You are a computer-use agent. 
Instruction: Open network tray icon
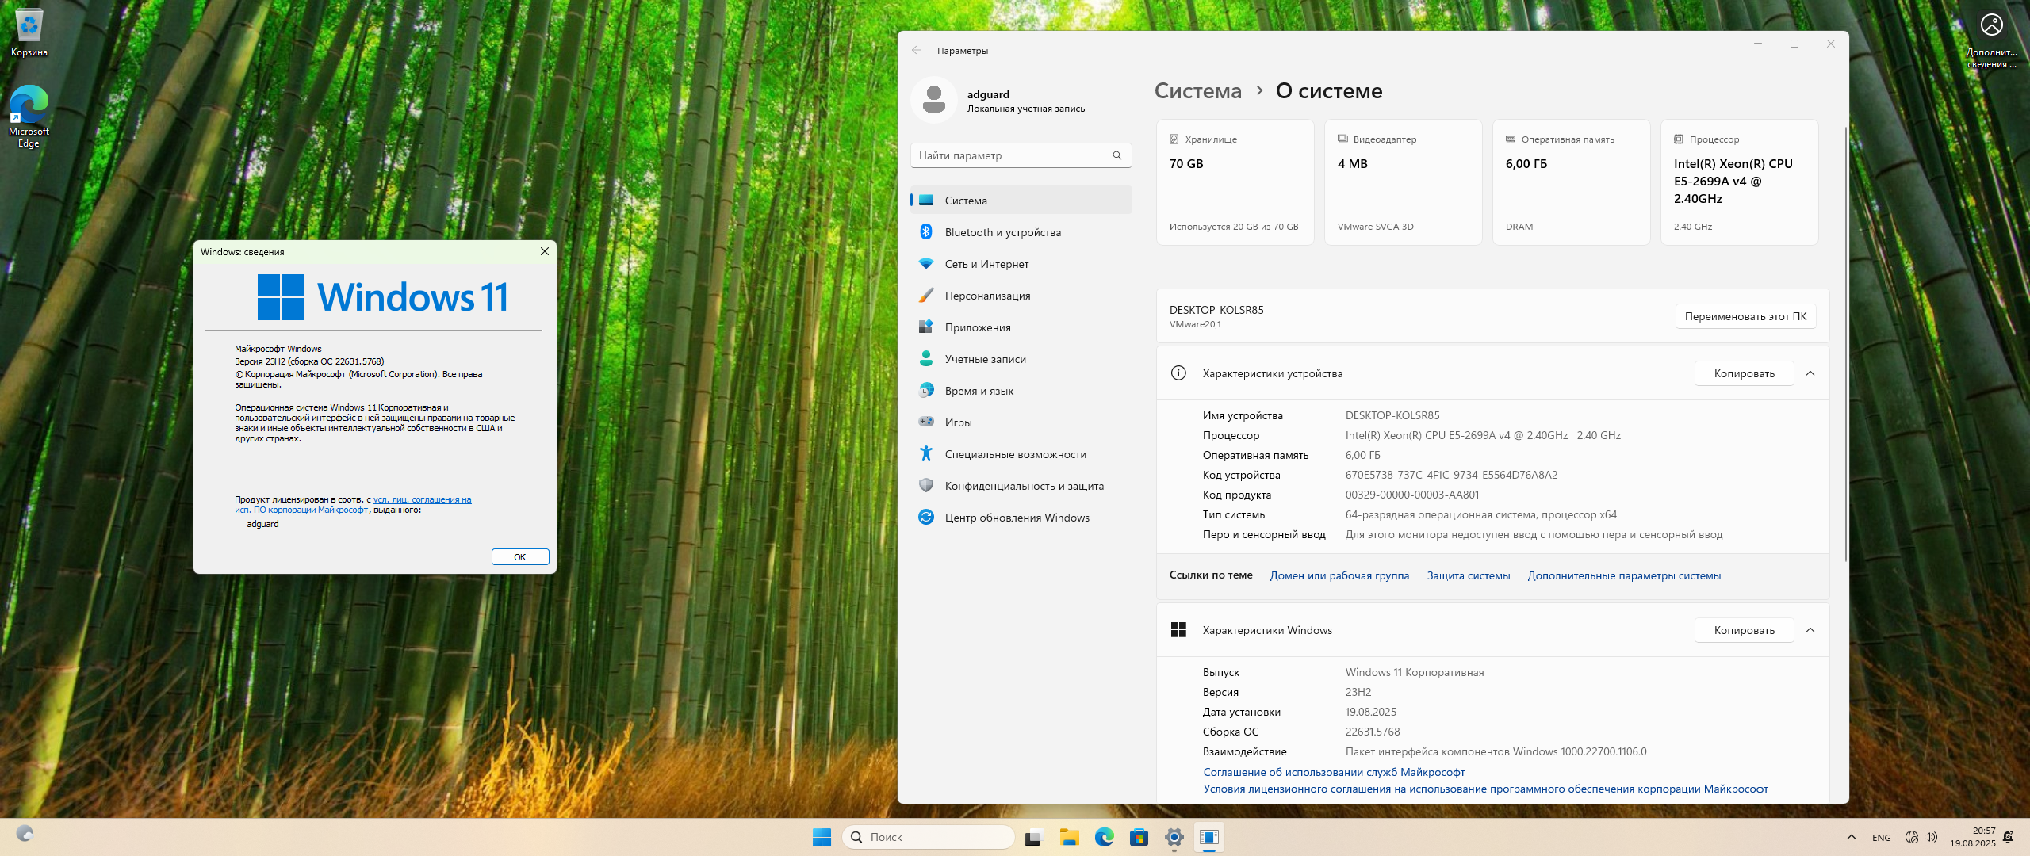click(1911, 837)
